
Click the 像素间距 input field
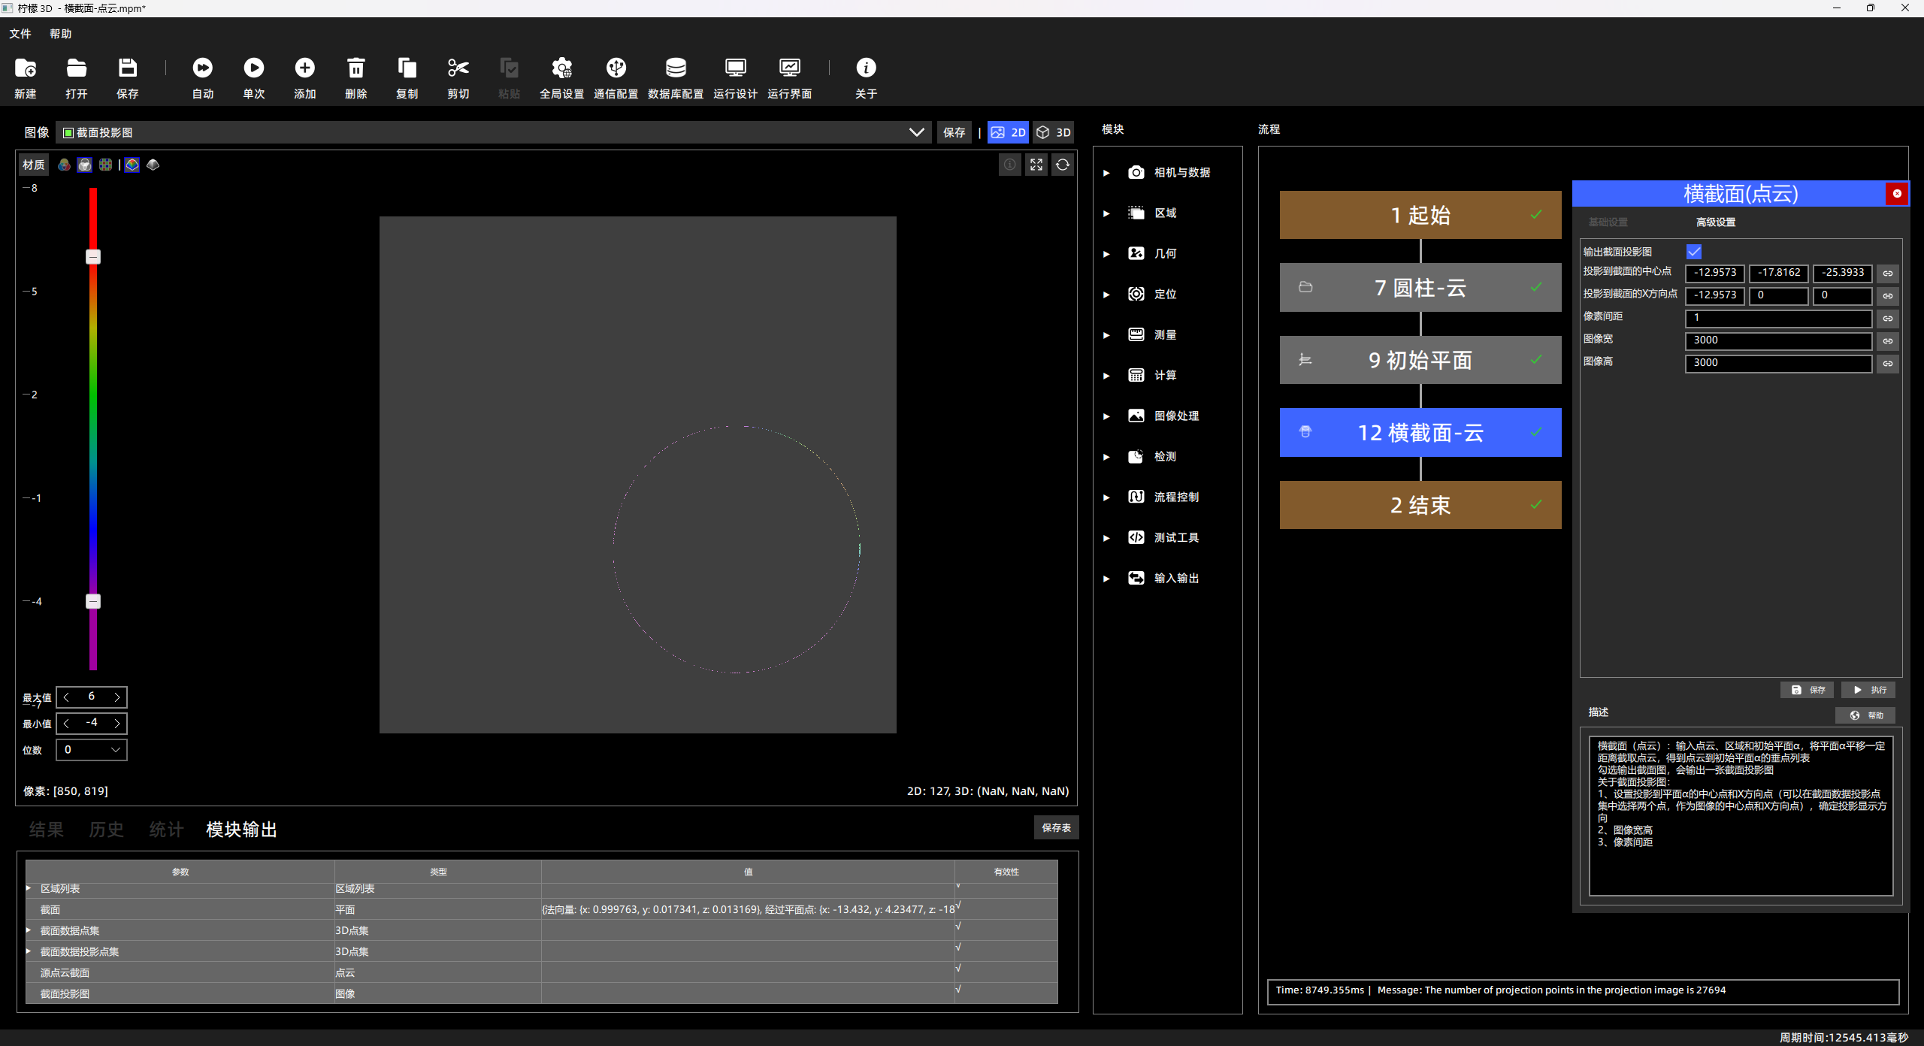pos(1778,318)
